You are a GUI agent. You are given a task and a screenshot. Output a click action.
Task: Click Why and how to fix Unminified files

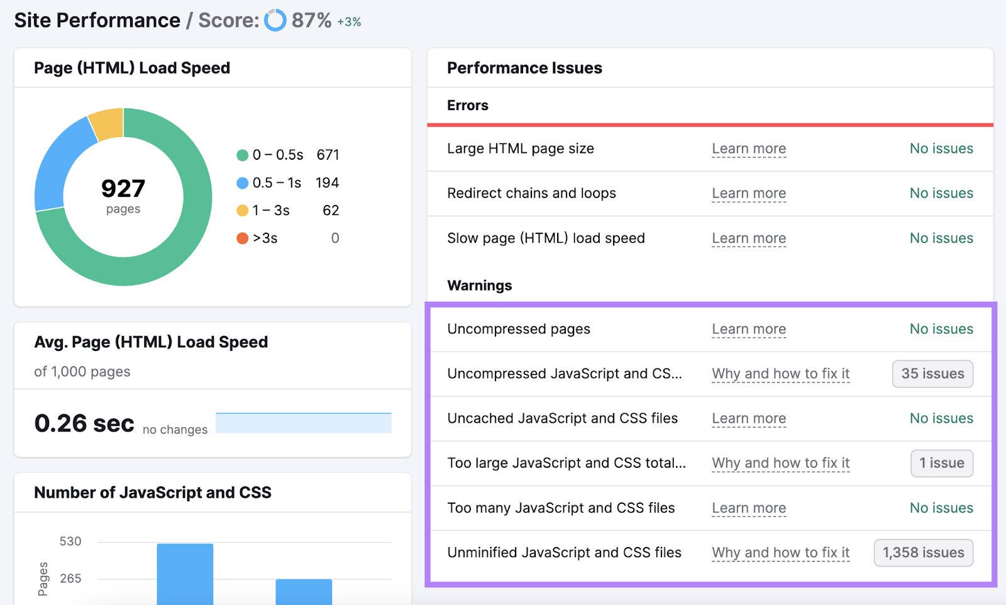pyautogui.click(x=780, y=553)
